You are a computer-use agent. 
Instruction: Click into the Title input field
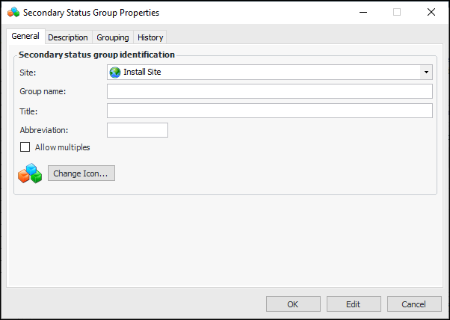269,111
